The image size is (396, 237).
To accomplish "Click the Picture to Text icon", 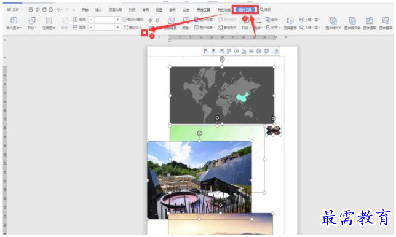I will (x=352, y=23).
